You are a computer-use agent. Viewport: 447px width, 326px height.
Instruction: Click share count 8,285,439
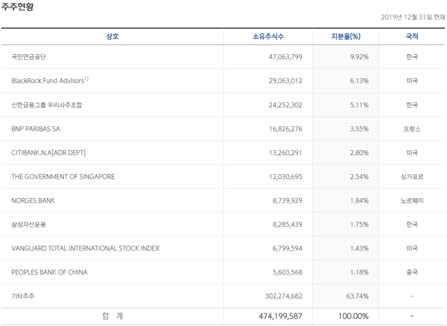[287, 225]
